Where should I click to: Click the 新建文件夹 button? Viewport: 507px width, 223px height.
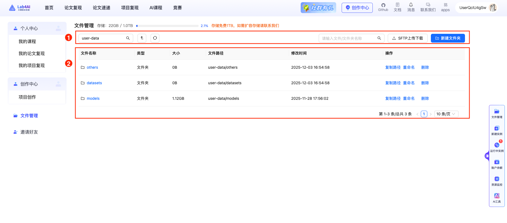tap(448, 38)
